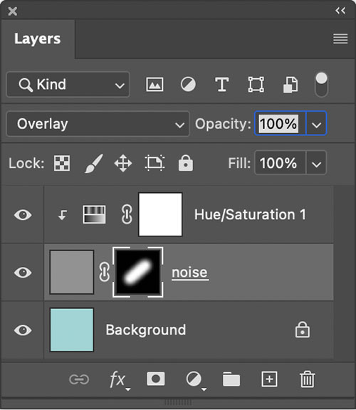Filter for shape layers icon
This screenshot has width=356, height=410.
coord(256,85)
